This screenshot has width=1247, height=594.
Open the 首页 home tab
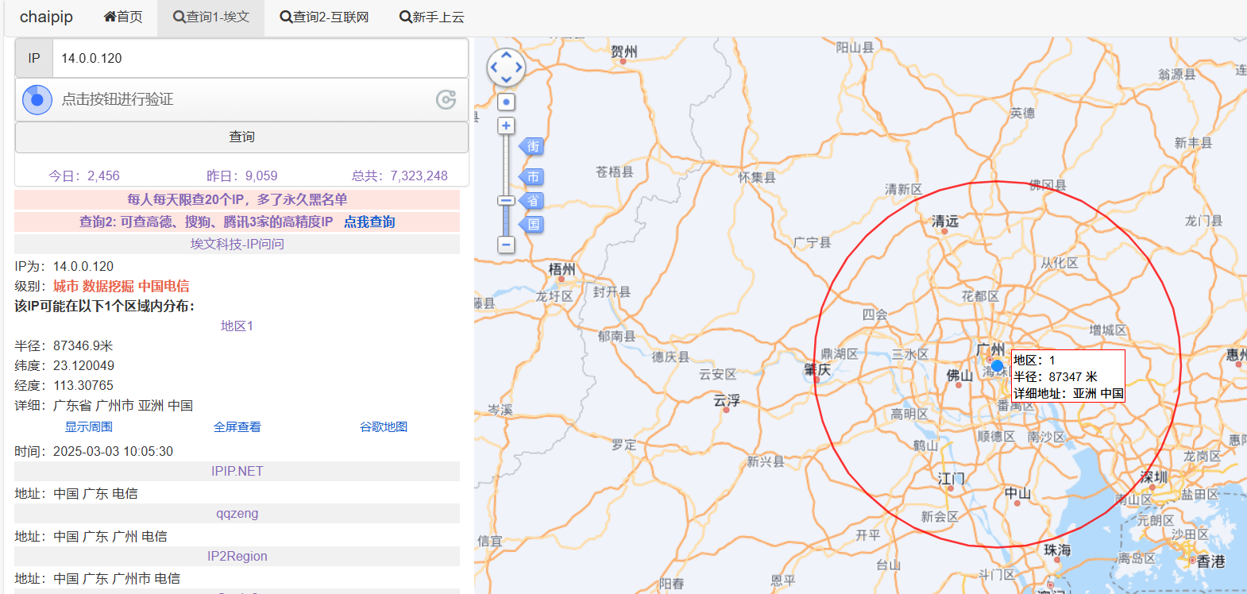123,17
